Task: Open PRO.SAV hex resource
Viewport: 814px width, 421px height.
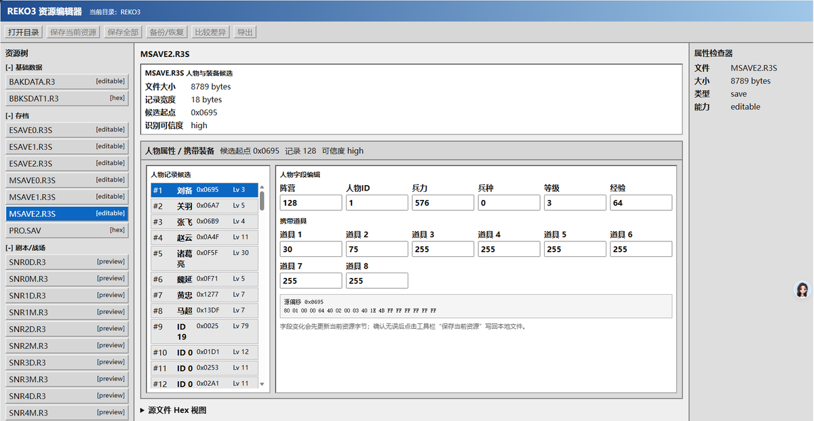Action: [x=66, y=230]
